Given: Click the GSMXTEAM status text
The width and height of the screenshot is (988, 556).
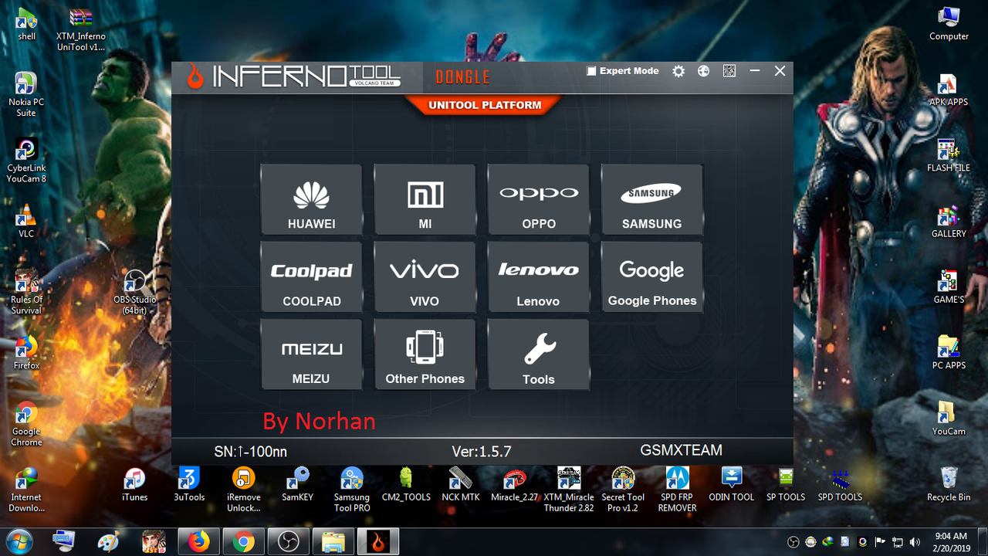Looking at the screenshot, I should click(682, 450).
